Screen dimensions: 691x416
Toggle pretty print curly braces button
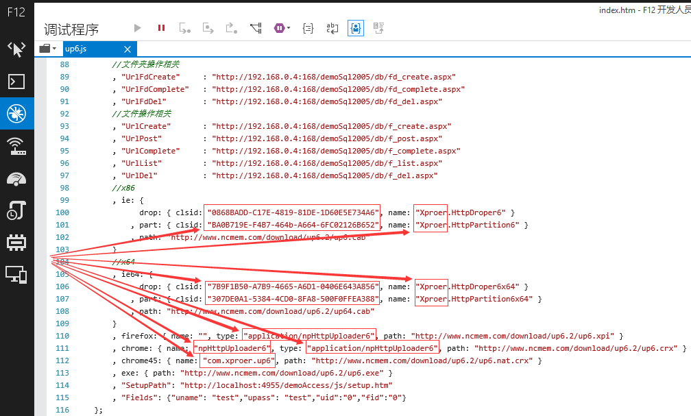(x=308, y=28)
